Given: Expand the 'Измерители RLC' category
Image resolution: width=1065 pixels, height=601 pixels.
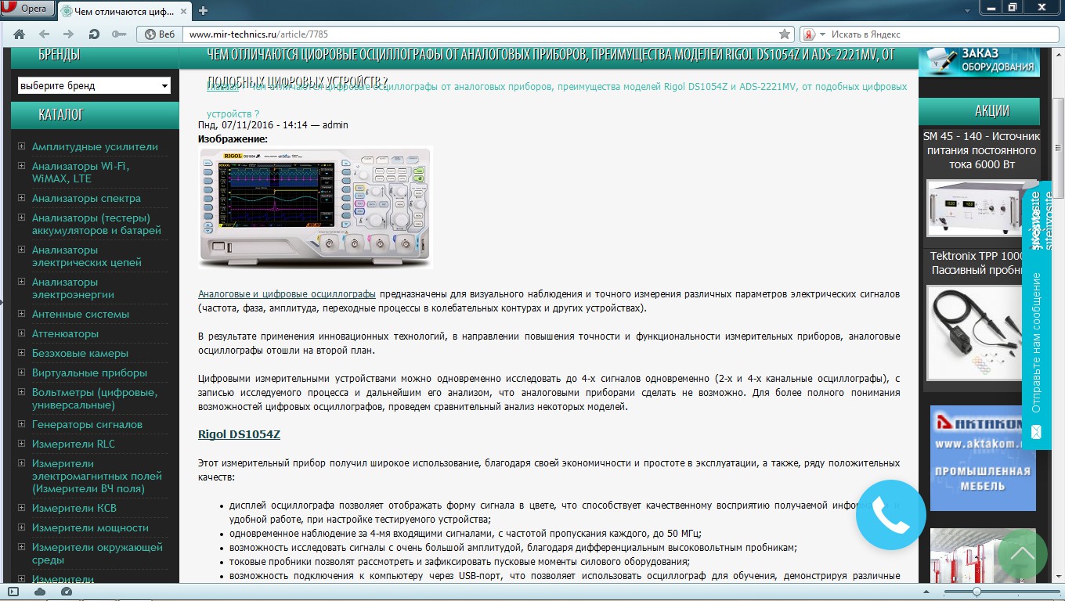Looking at the screenshot, I should coord(22,443).
